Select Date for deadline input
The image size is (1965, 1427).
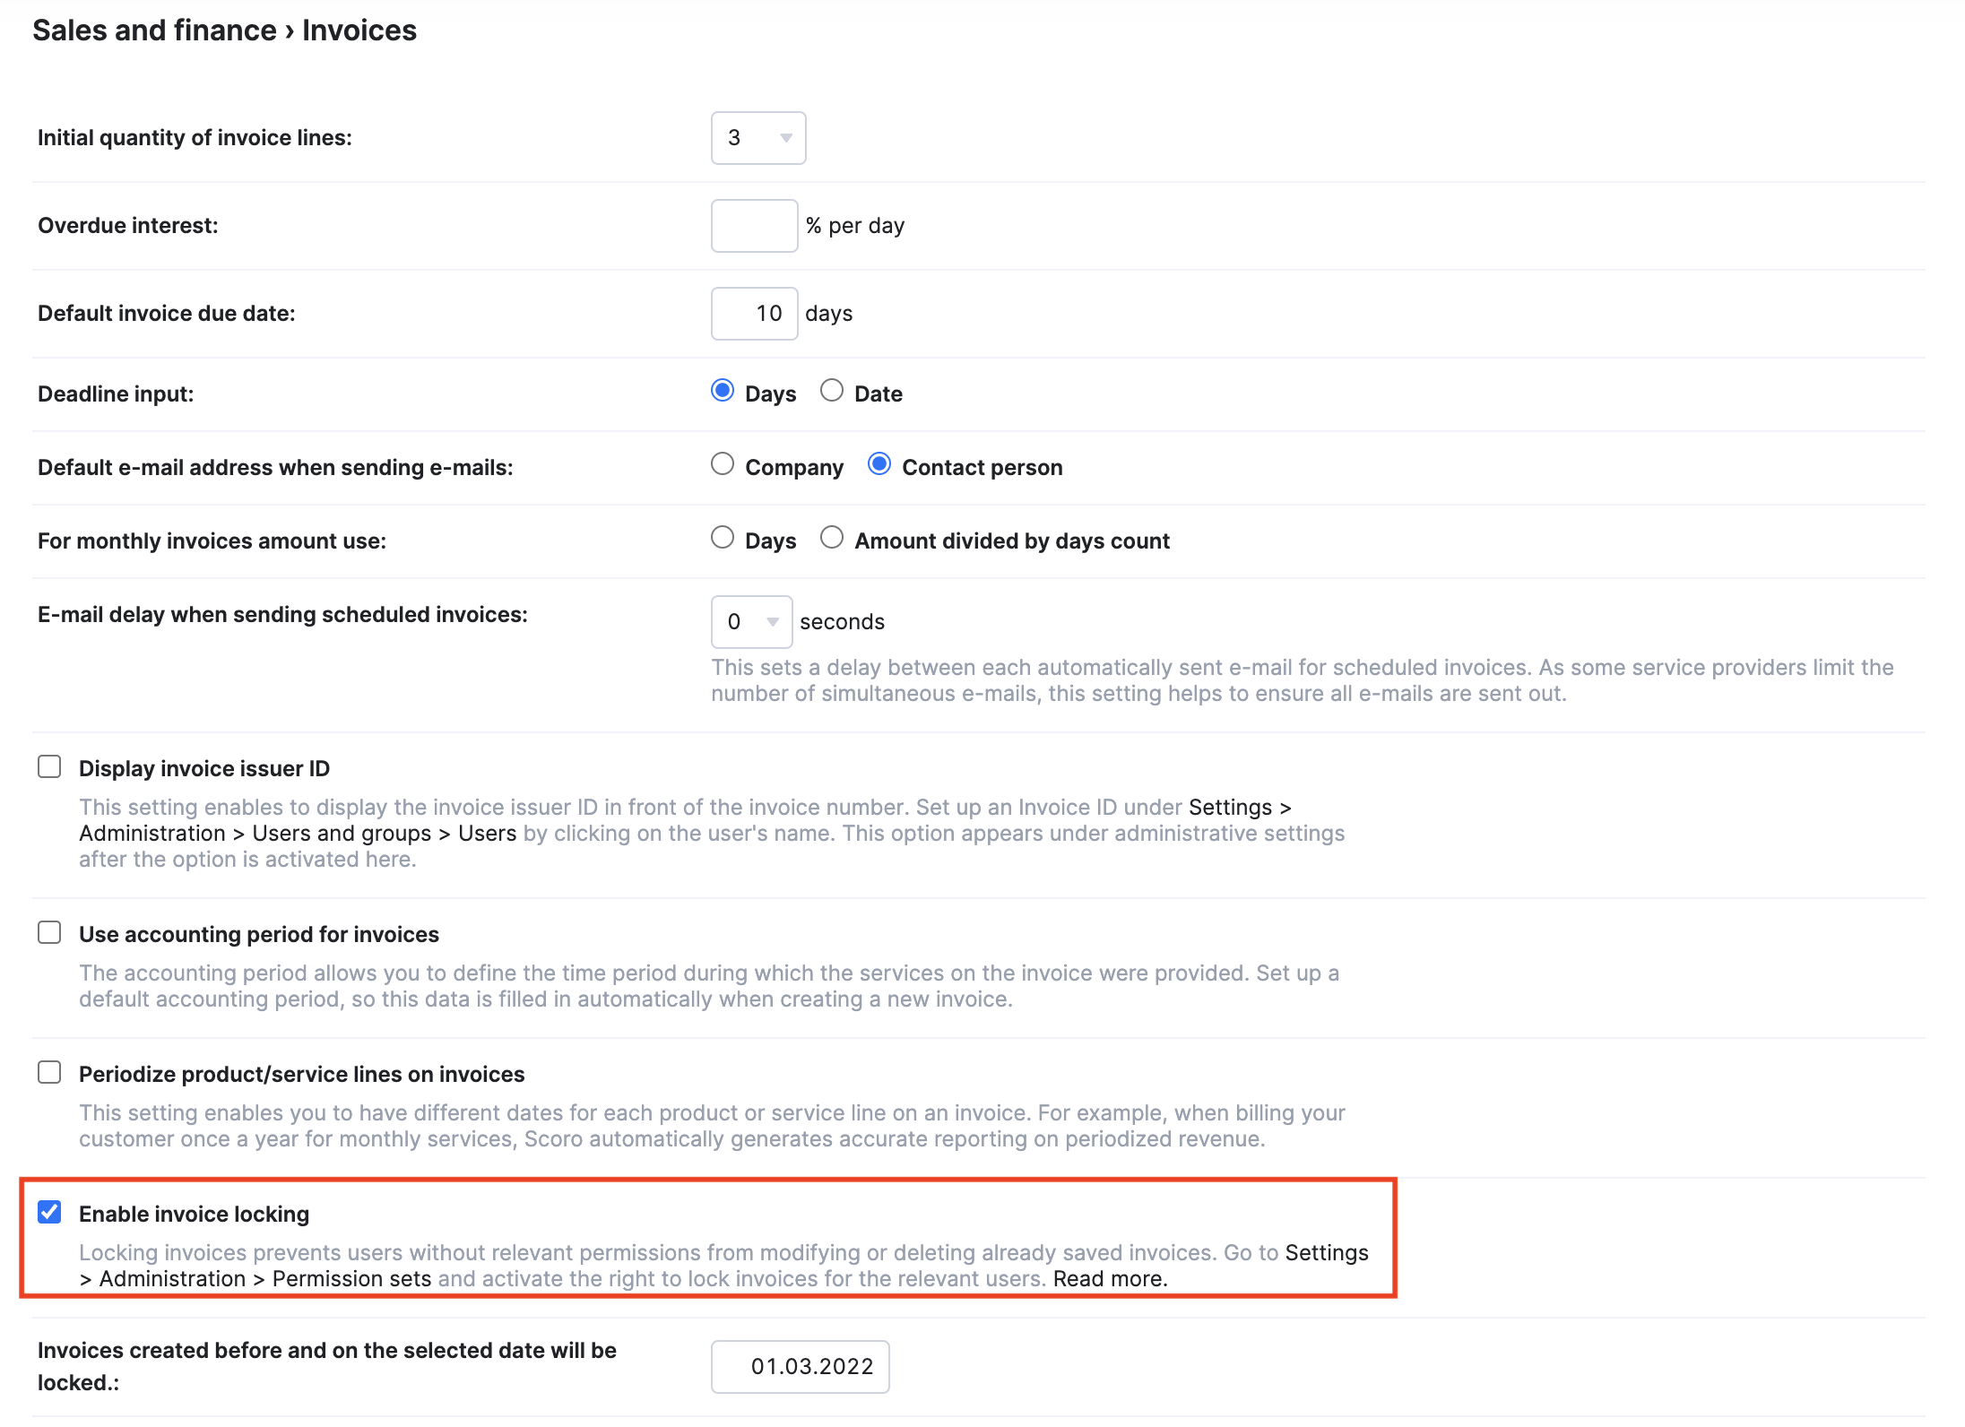[832, 391]
